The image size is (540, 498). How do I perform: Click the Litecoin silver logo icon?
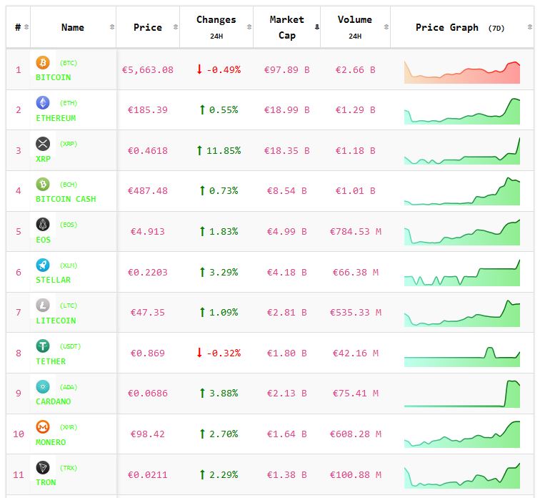[43, 306]
